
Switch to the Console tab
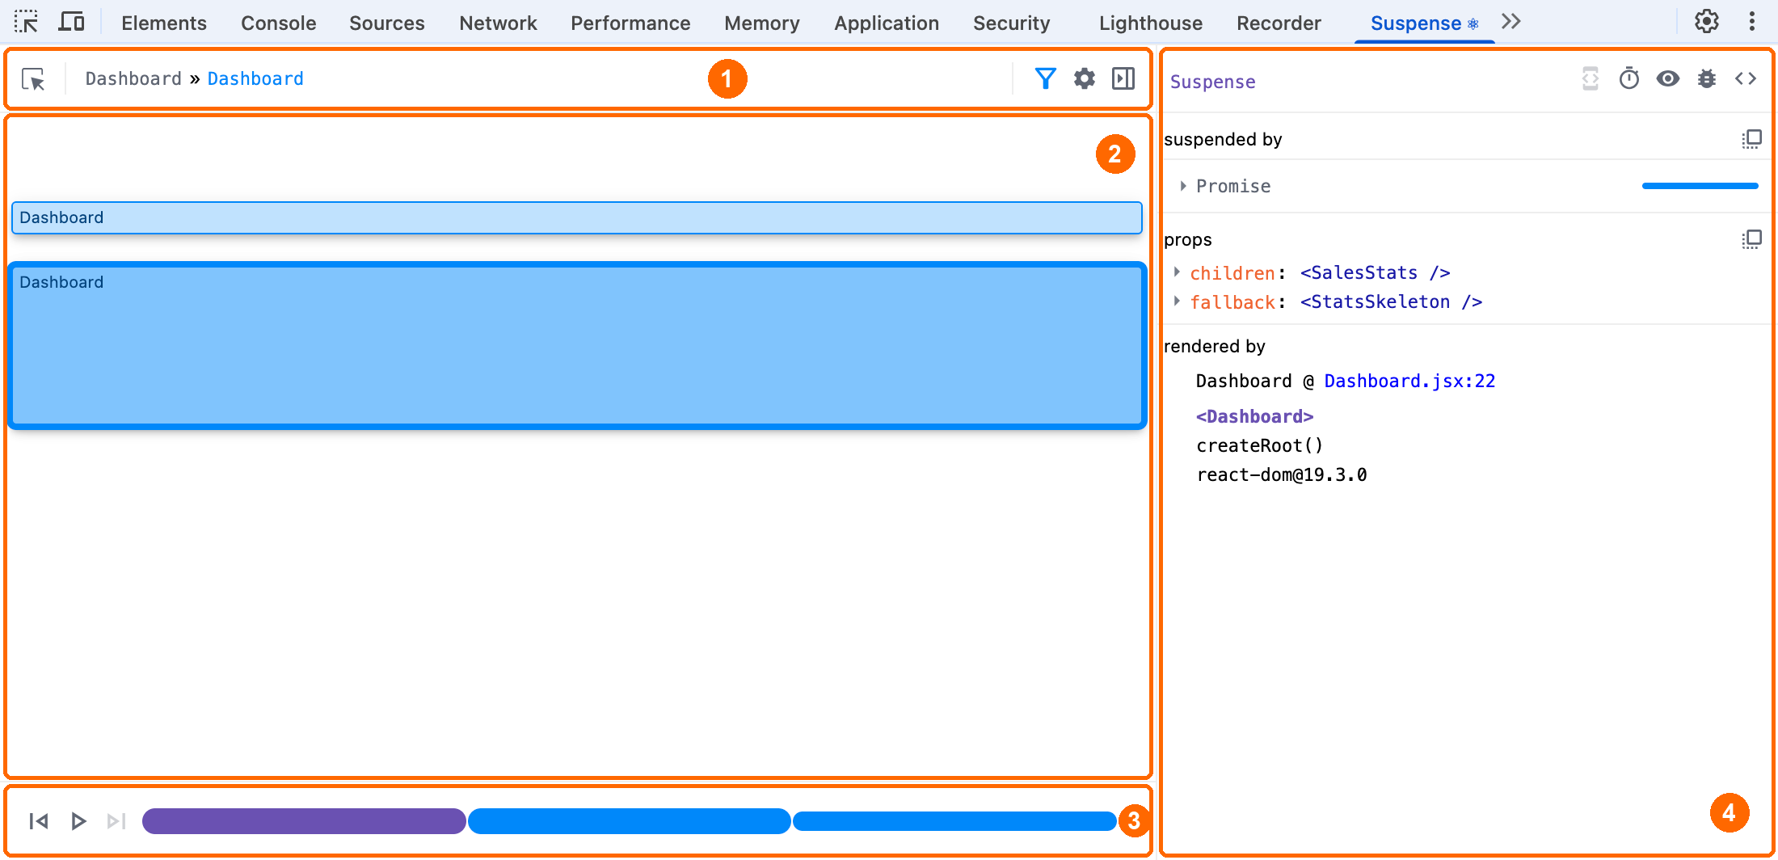(x=279, y=23)
